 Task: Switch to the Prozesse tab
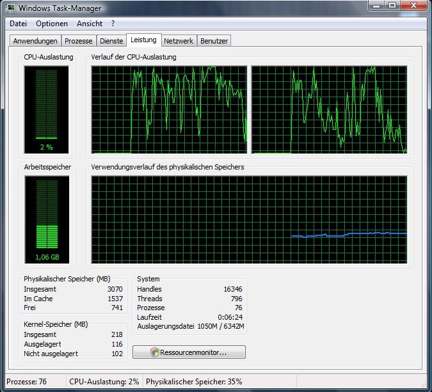(x=79, y=41)
